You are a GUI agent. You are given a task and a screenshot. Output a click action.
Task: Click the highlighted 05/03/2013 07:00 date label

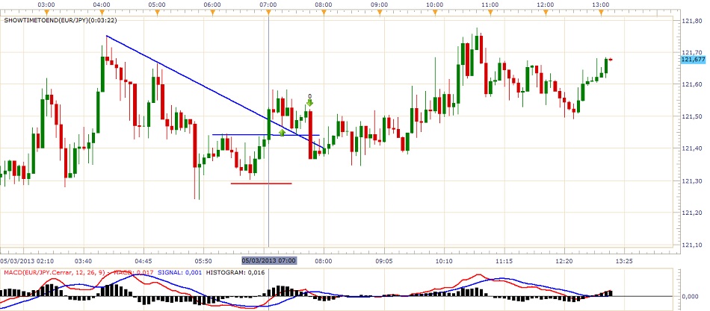coord(269,261)
